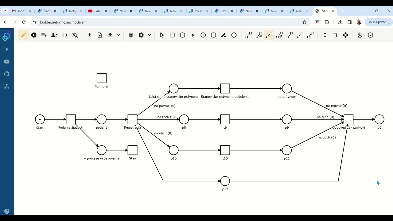The width and height of the screenshot is (393, 221).
Task: Switch to the Cest browser tab
Action: click(x=224, y=11)
